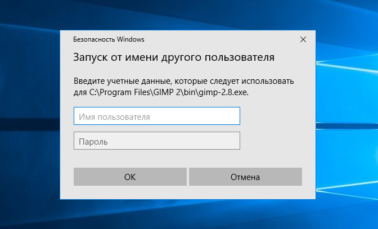Click the gimp-2.8.exe file path text
The height and width of the screenshot is (229, 378).
click(223, 93)
